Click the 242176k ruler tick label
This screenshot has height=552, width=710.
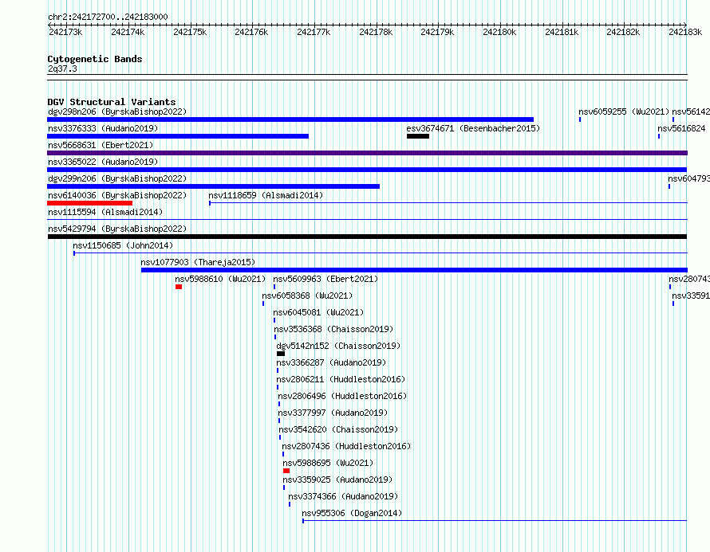(251, 32)
